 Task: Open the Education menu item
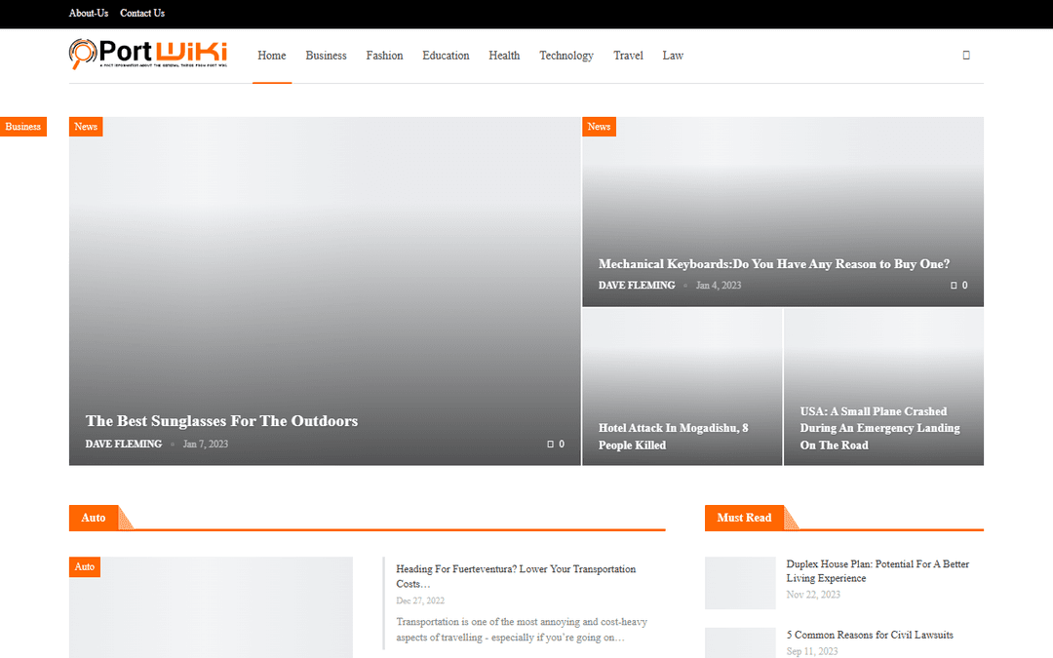coord(446,56)
